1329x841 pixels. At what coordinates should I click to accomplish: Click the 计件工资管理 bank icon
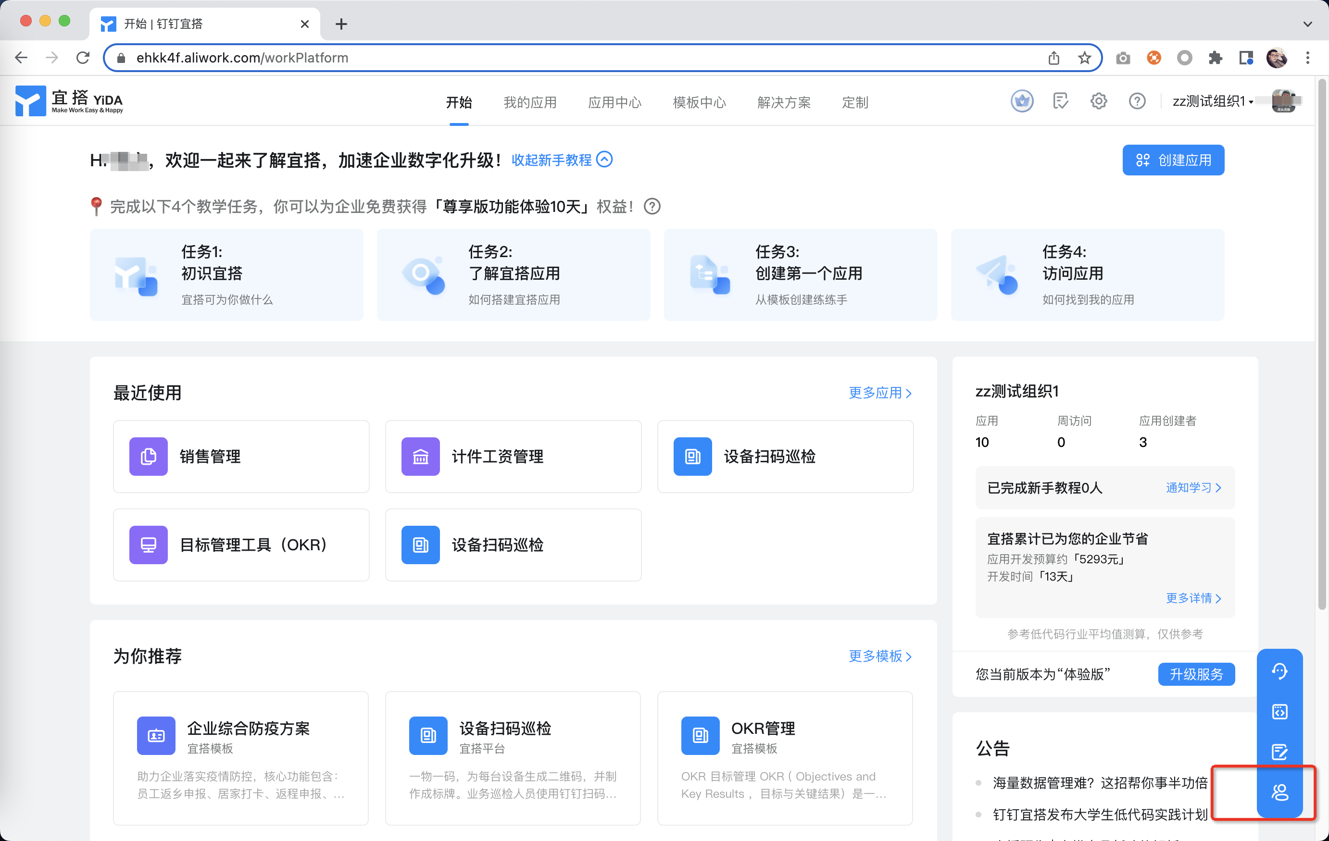(x=421, y=457)
